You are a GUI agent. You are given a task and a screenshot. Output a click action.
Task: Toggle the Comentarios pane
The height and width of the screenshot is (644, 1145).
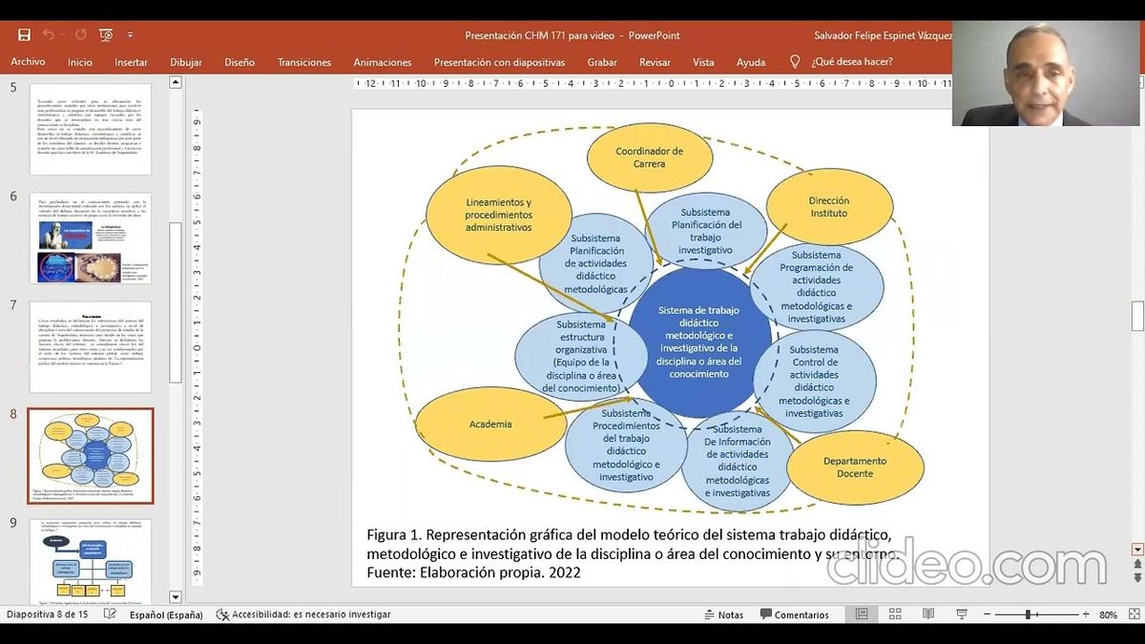[x=795, y=615]
